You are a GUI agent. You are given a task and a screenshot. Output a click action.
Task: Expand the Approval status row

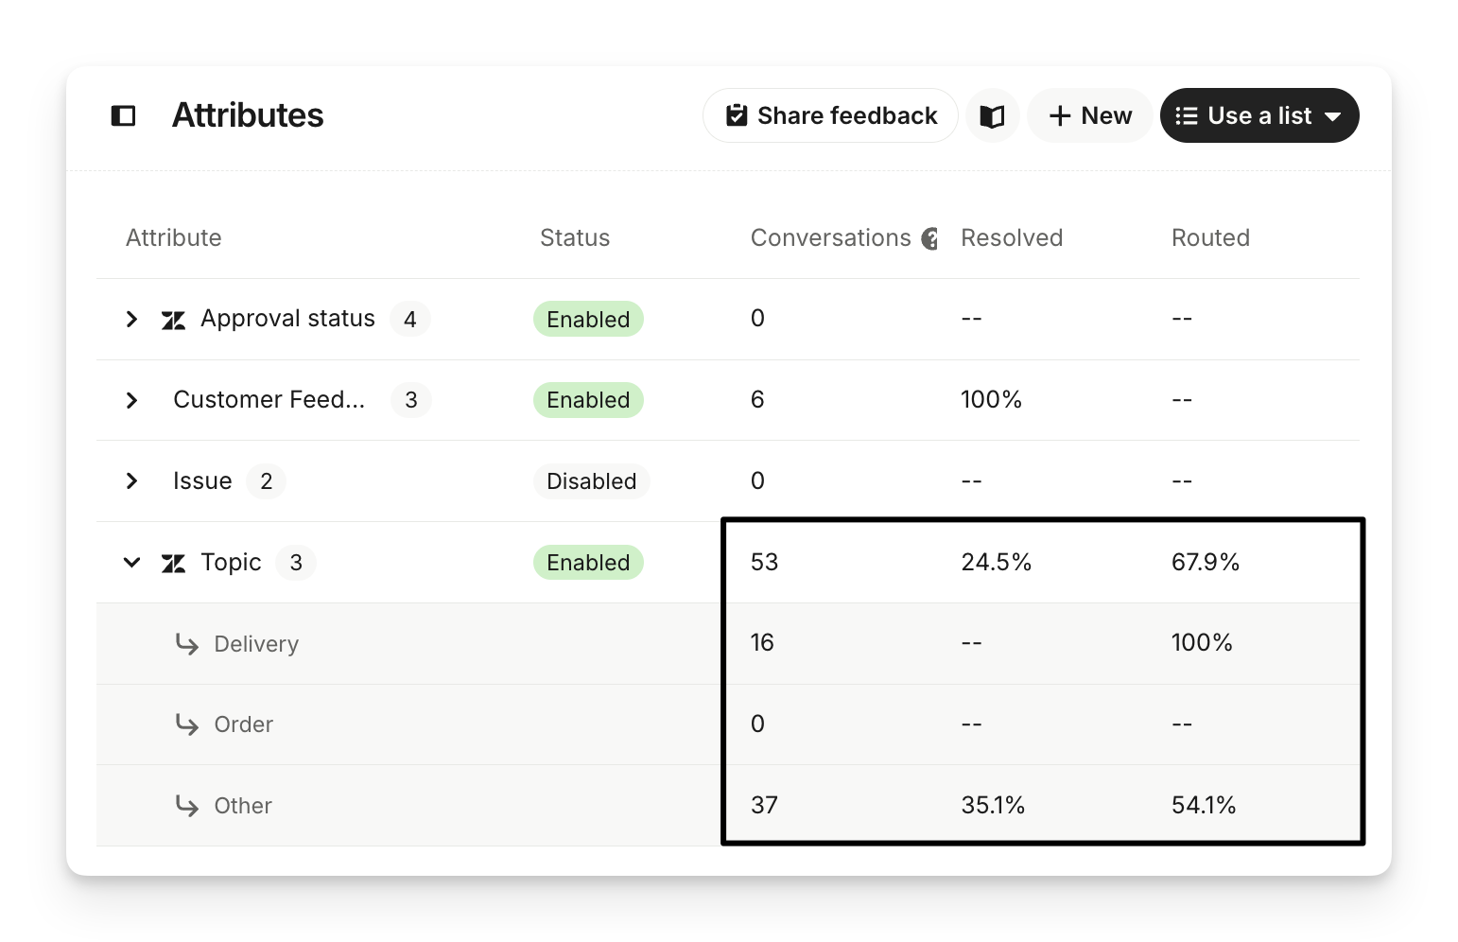tap(131, 320)
